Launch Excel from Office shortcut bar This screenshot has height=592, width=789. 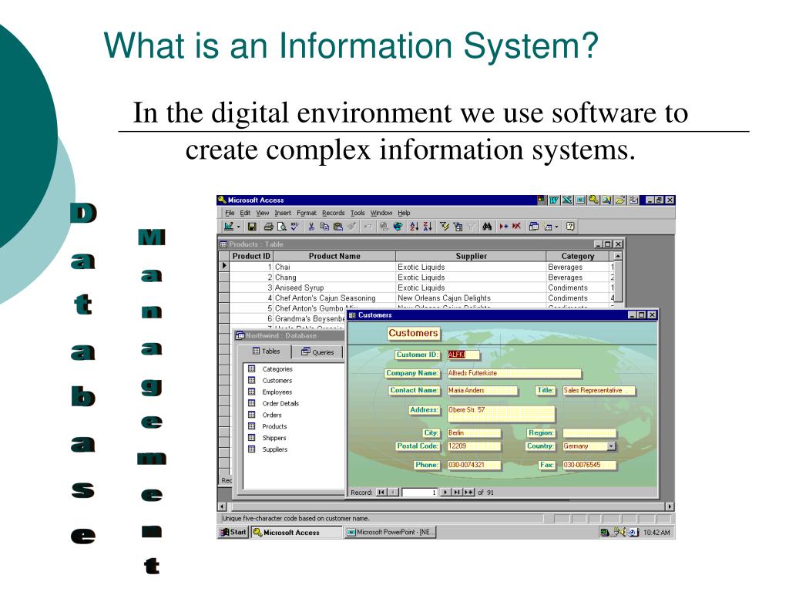click(x=567, y=200)
